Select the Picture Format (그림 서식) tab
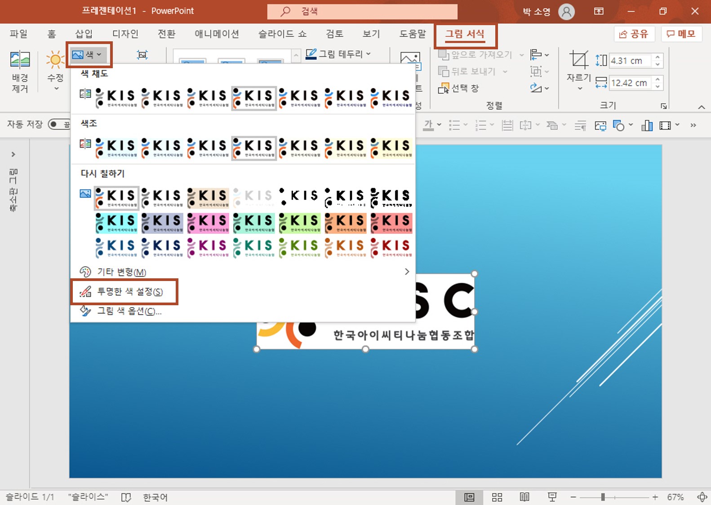 click(x=465, y=34)
